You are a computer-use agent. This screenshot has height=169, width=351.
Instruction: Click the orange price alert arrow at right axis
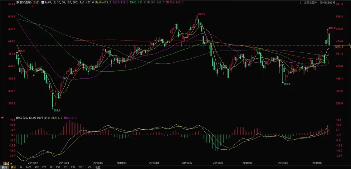click(x=349, y=44)
